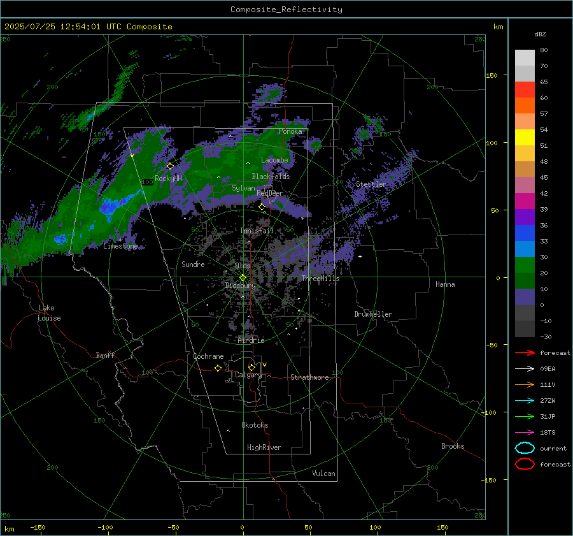The height and width of the screenshot is (536, 573).
Task: Click the green 31JP arrow icon
Action: (525, 416)
